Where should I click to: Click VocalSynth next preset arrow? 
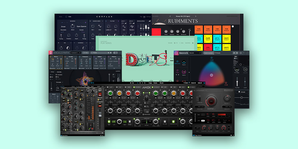[x=111, y=53]
